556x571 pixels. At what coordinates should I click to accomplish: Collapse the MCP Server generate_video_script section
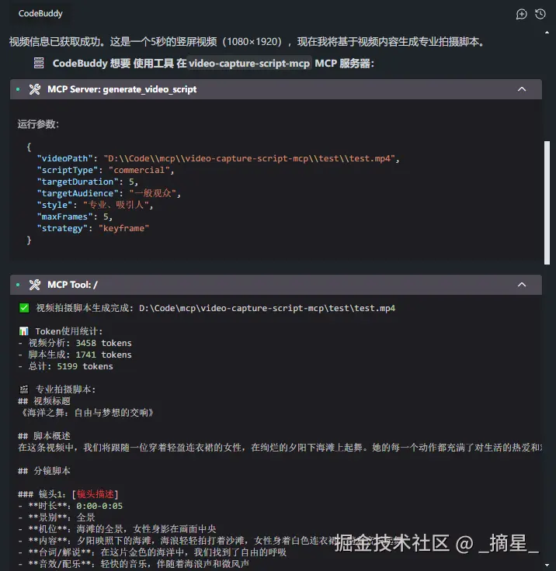tap(522, 89)
